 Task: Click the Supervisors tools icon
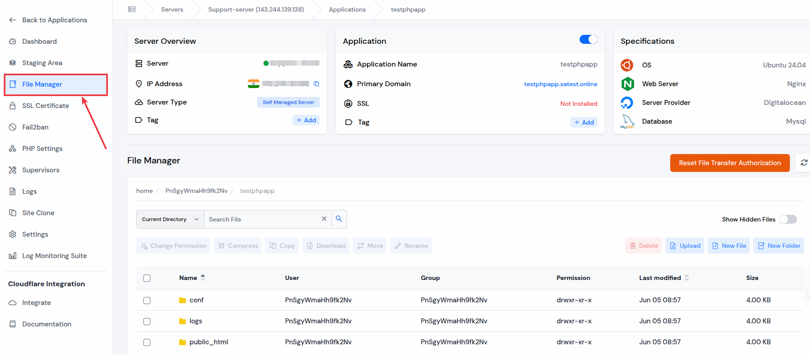click(x=13, y=170)
